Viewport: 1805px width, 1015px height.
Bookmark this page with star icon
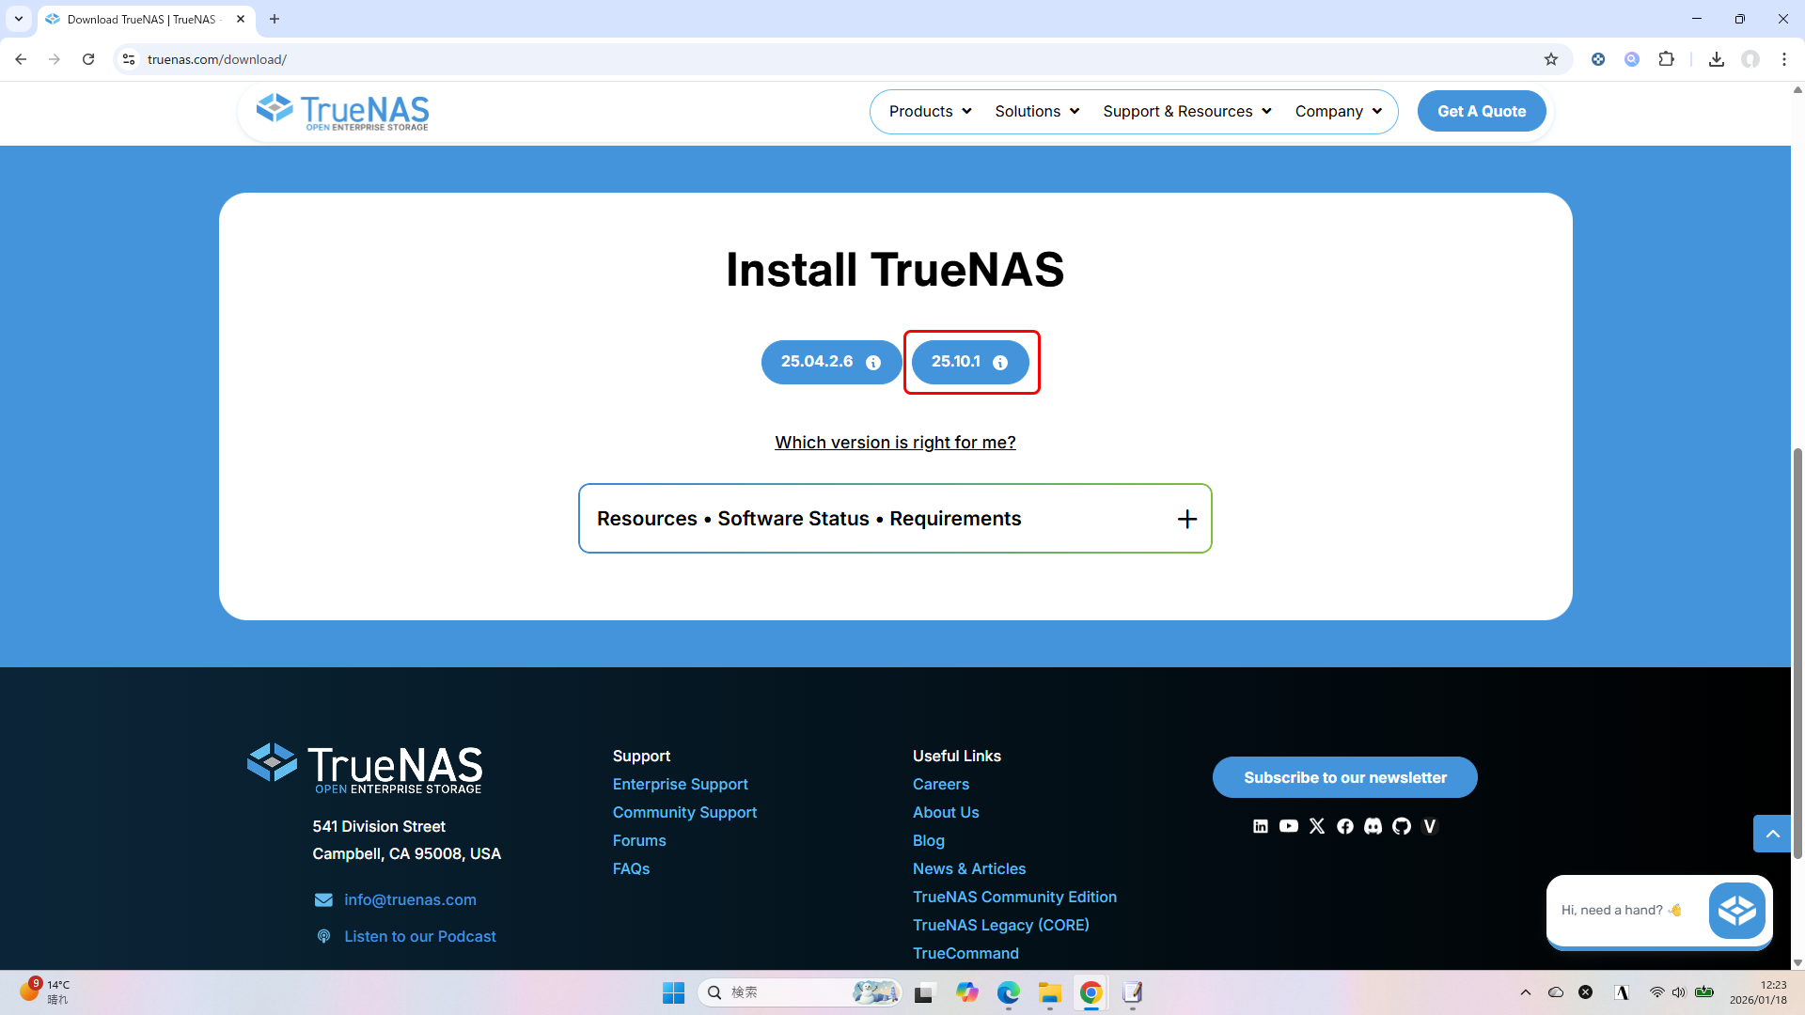pos(1551,59)
